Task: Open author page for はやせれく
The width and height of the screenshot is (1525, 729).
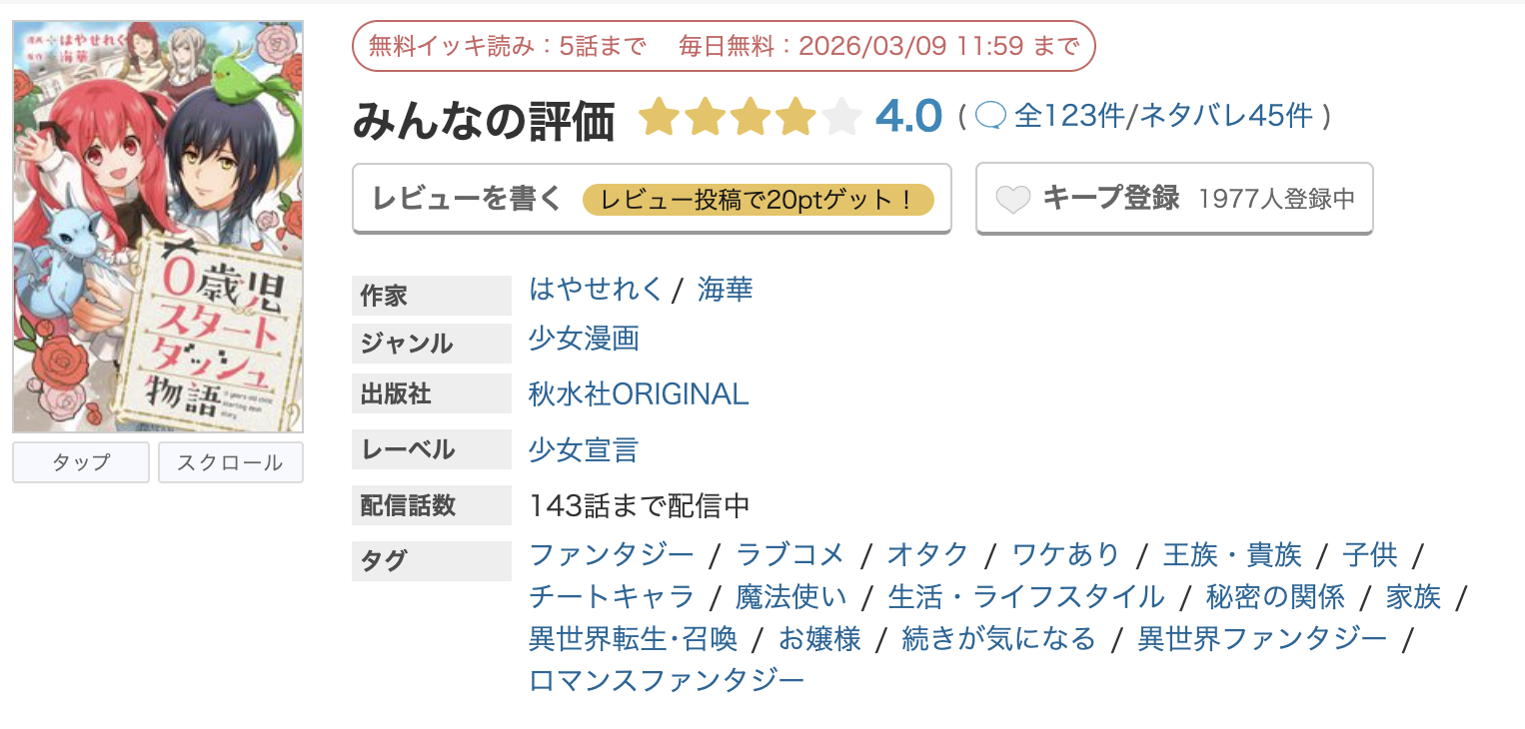Action: [596, 289]
